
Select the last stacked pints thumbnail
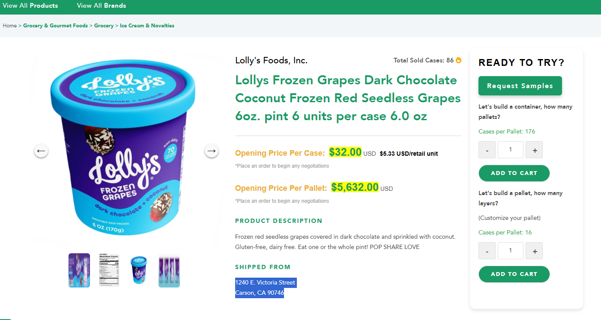pyautogui.click(x=169, y=270)
